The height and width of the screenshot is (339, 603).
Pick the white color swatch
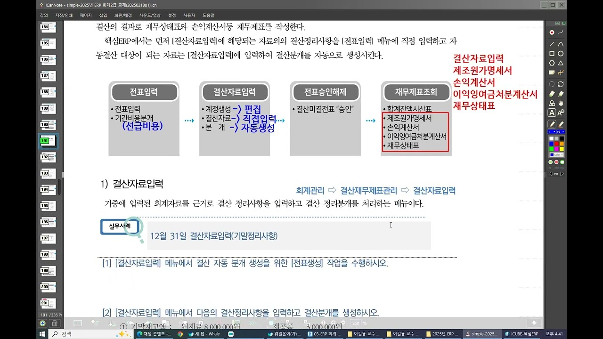(x=551, y=138)
